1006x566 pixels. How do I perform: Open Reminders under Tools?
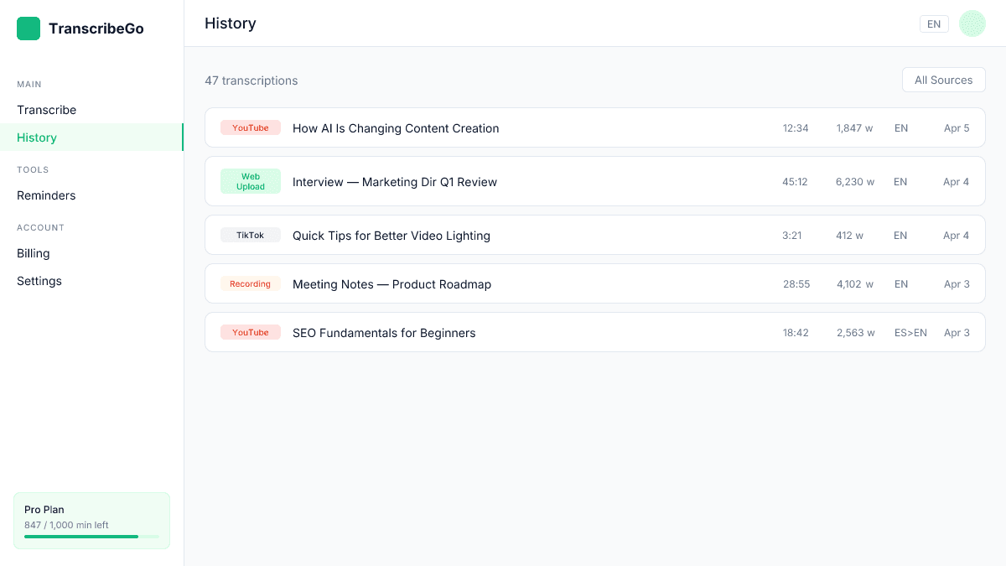coord(46,195)
